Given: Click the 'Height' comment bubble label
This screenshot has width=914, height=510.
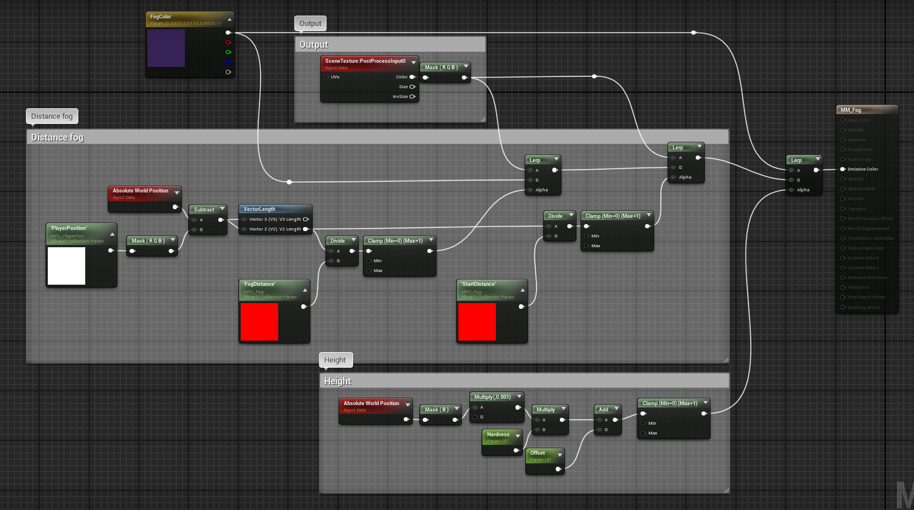Looking at the screenshot, I should (335, 360).
